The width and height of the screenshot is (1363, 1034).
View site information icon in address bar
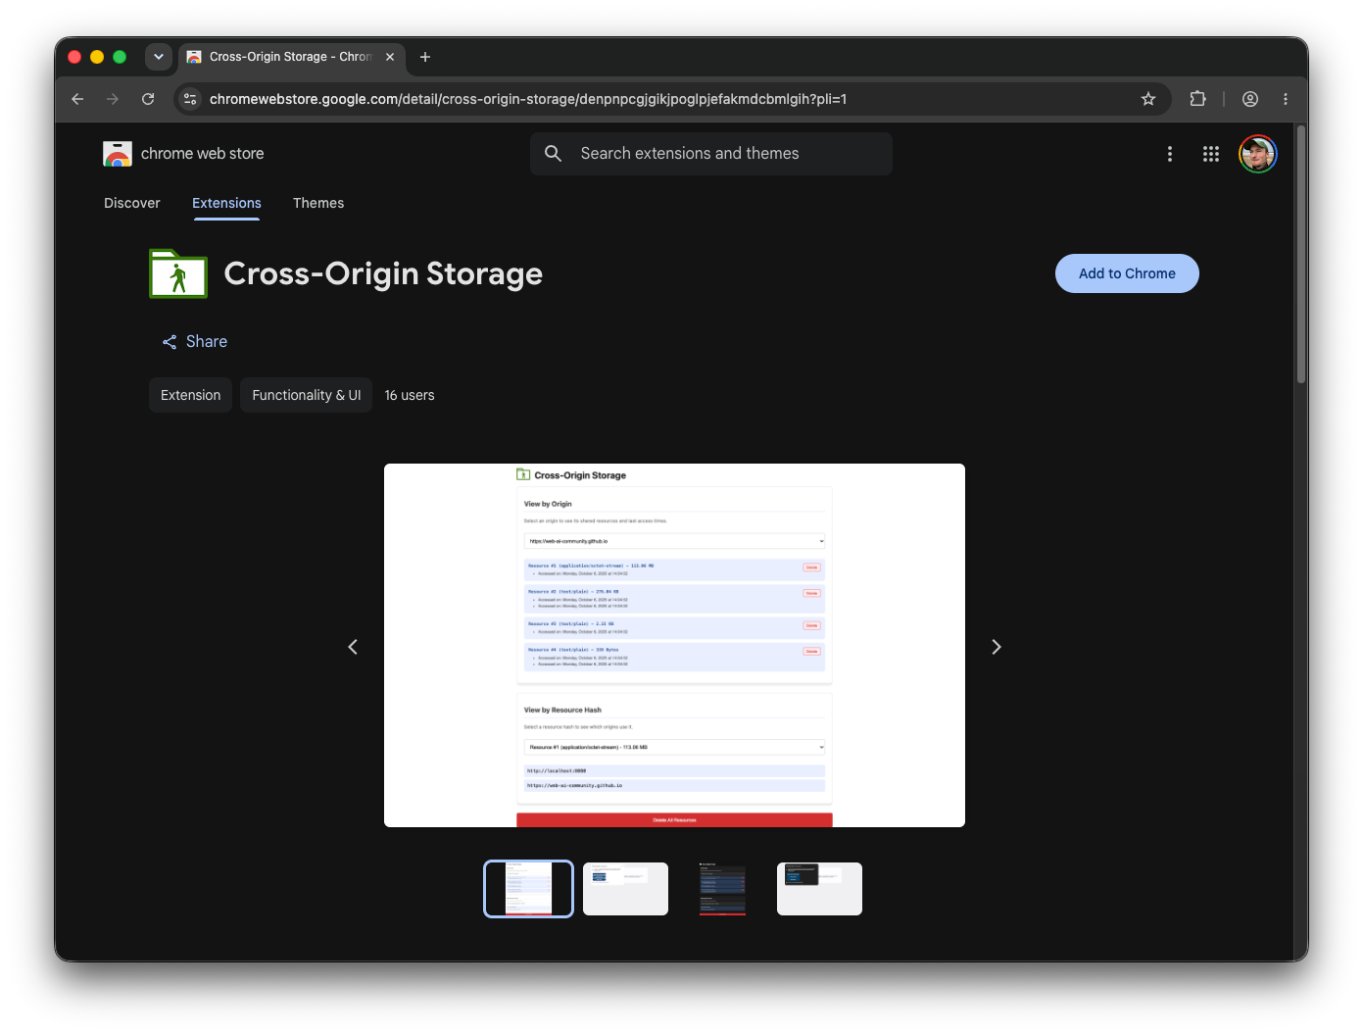point(191,99)
